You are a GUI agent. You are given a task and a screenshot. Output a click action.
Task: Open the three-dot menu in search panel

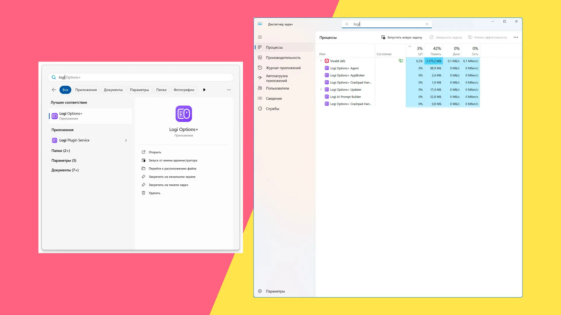click(229, 90)
